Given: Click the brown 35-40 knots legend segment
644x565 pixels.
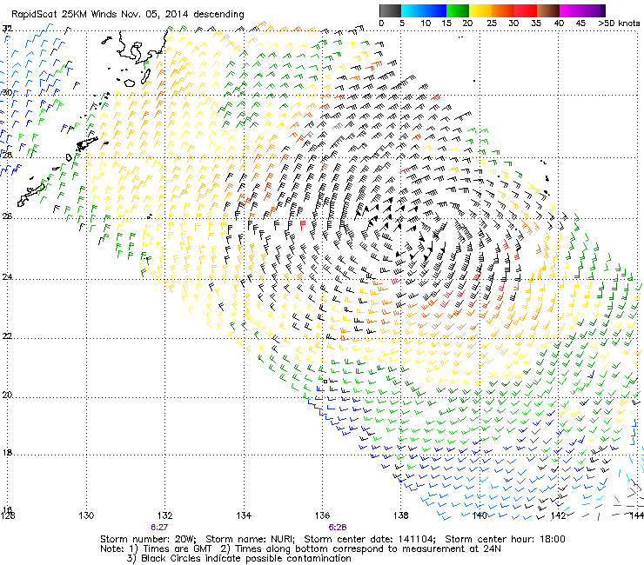Looking at the screenshot, I should coord(548,10).
